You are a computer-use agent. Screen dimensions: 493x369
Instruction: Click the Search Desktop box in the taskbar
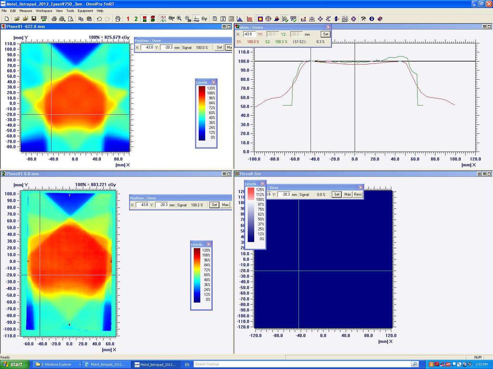coord(302,364)
